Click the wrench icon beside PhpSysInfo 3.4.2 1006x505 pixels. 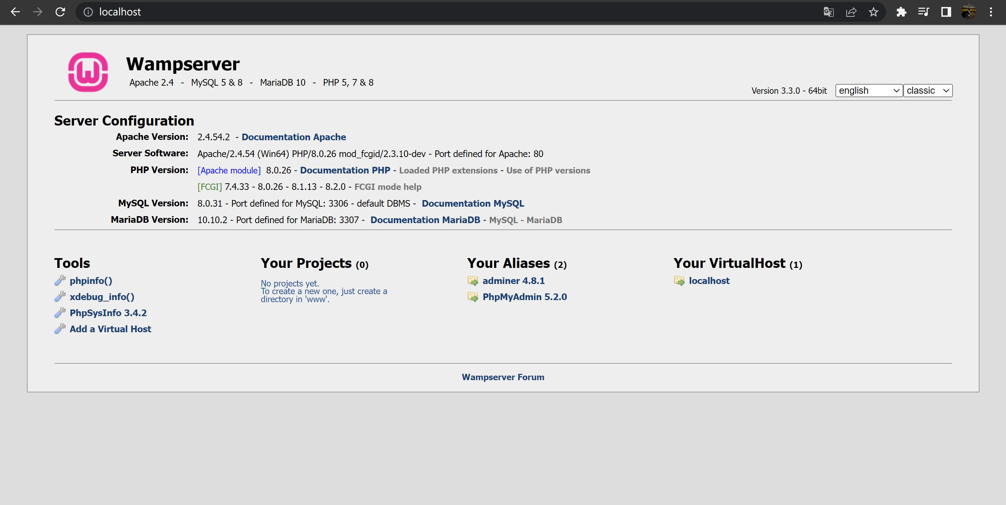(x=60, y=312)
